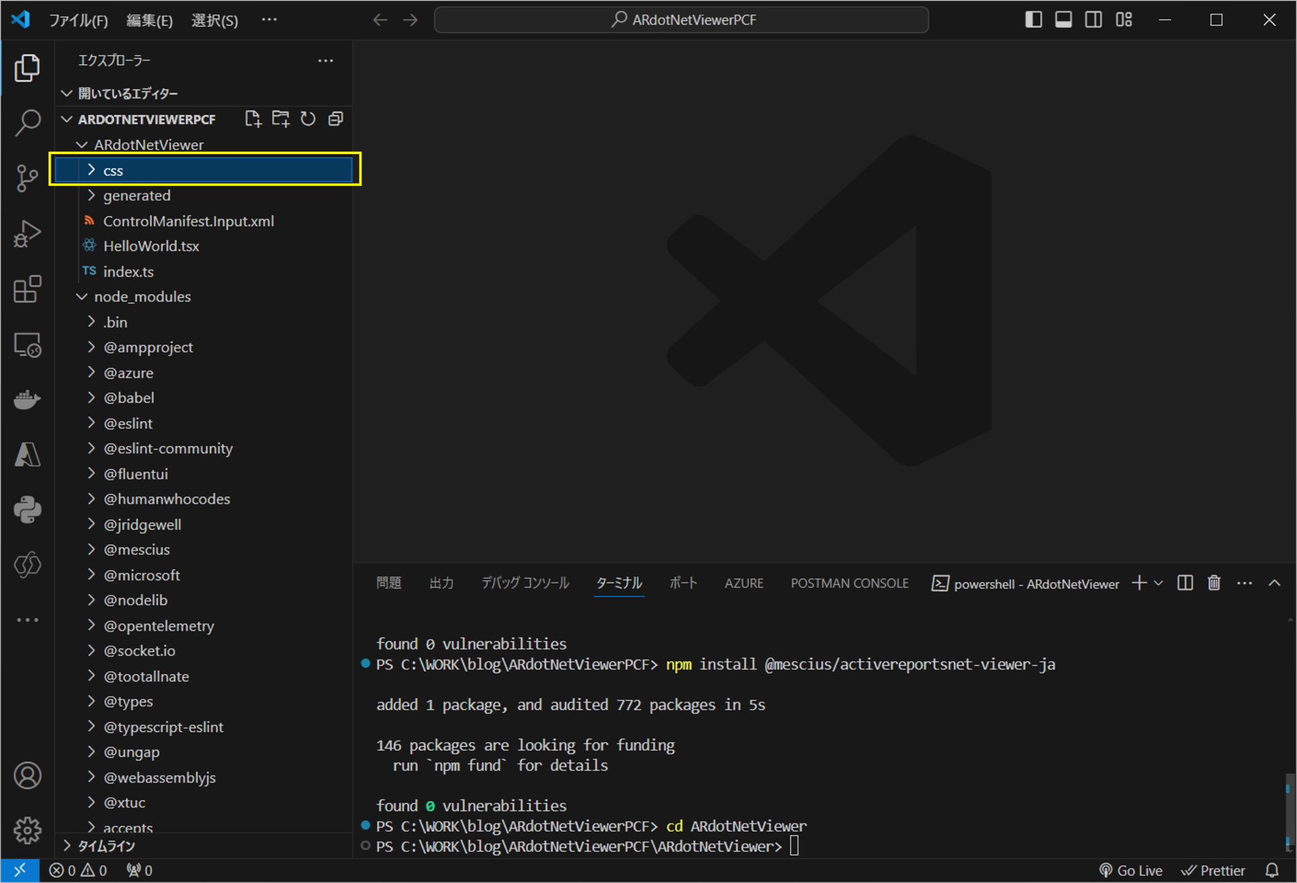Click the ports forwarded status indicator
This screenshot has width=1297, height=883.
(x=140, y=870)
